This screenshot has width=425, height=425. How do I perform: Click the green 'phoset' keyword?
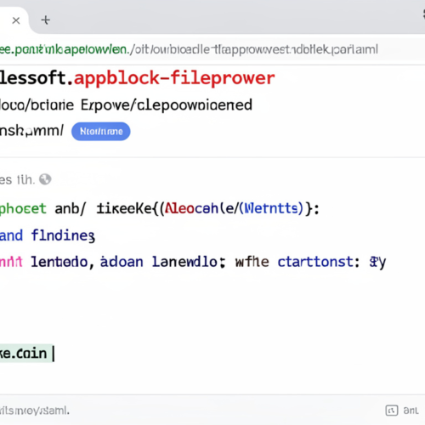tap(23, 209)
